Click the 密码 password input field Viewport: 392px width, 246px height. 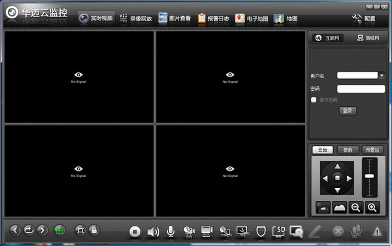(361, 89)
